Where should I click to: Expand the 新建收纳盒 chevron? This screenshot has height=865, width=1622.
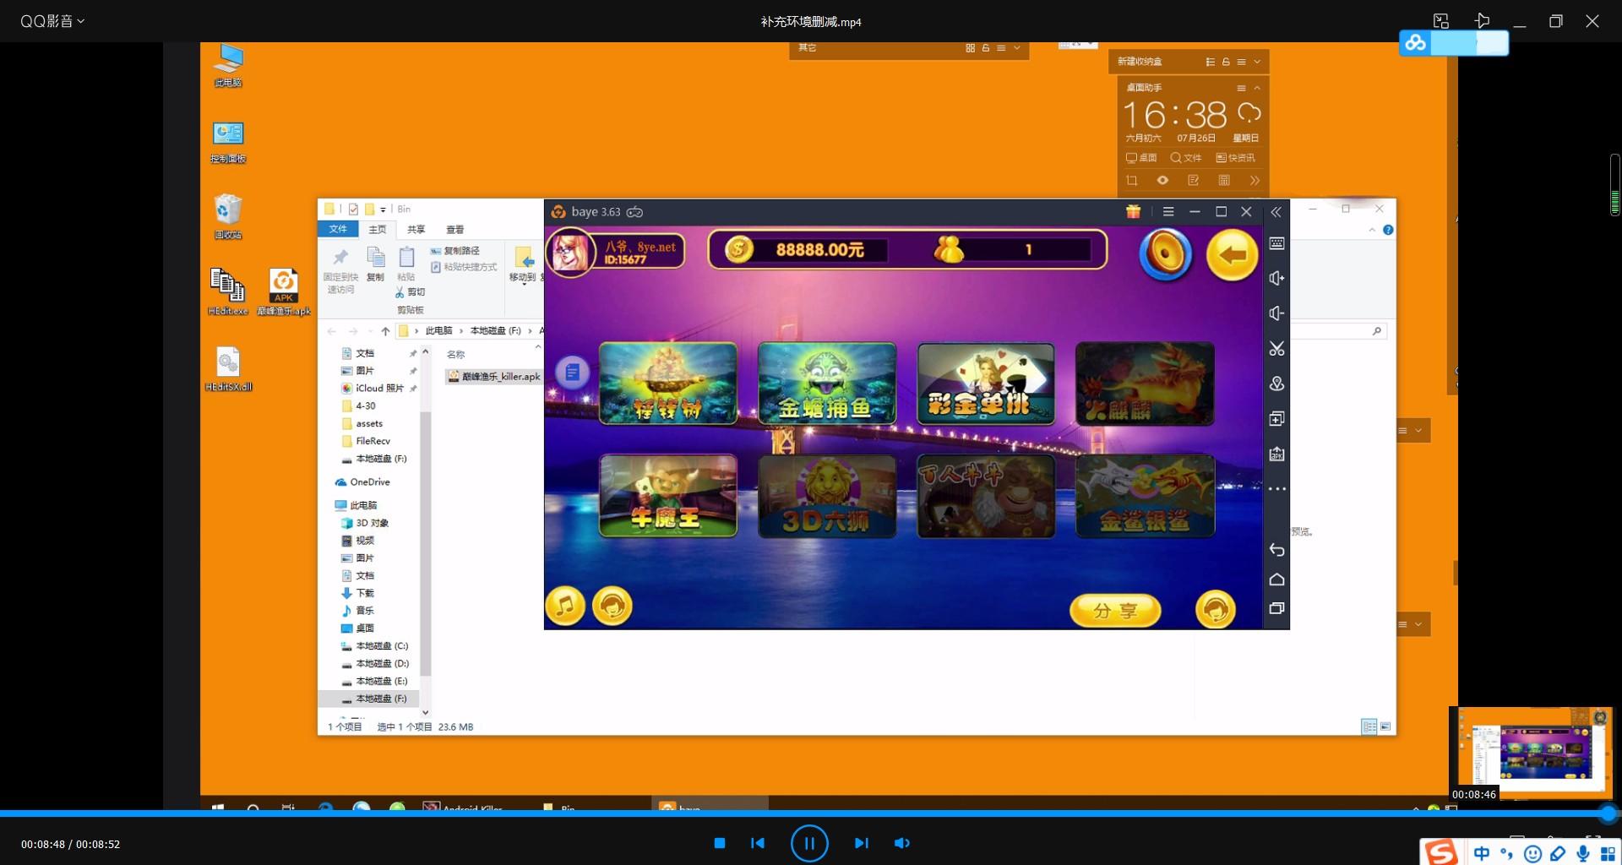coord(1257,62)
